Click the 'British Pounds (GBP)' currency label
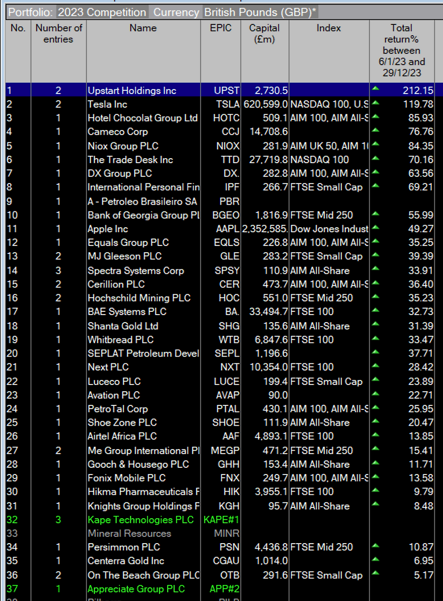The image size is (443, 601). [x=260, y=12]
